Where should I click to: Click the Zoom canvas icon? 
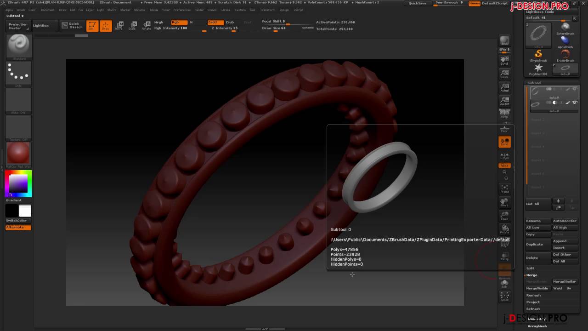coord(504,74)
